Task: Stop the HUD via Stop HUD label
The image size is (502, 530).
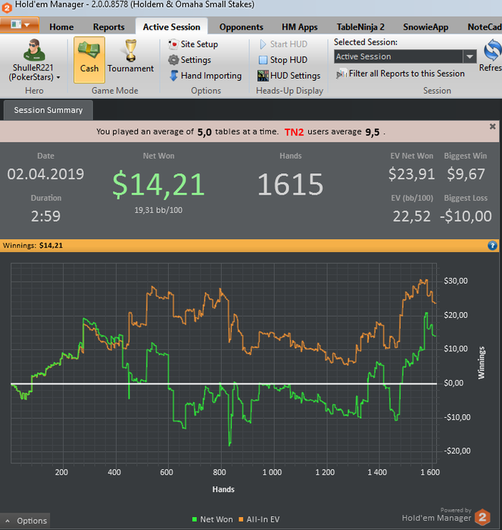Action: tap(288, 60)
